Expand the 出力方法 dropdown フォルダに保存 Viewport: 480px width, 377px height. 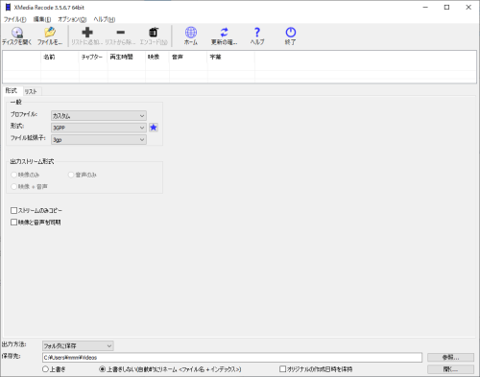coord(78,345)
